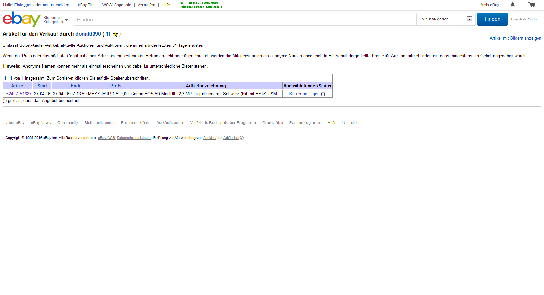
Task: Sort by Artikel column header
Action: 18,86
